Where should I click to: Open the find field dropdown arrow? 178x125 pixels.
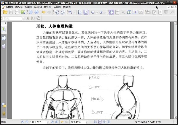(x=23, y=18)
